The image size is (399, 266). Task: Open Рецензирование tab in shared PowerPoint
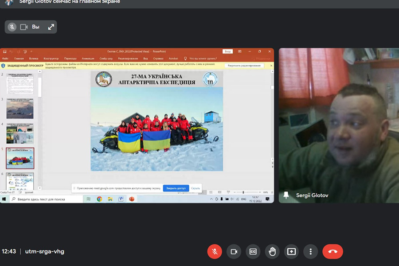click(x=128, y=59)
